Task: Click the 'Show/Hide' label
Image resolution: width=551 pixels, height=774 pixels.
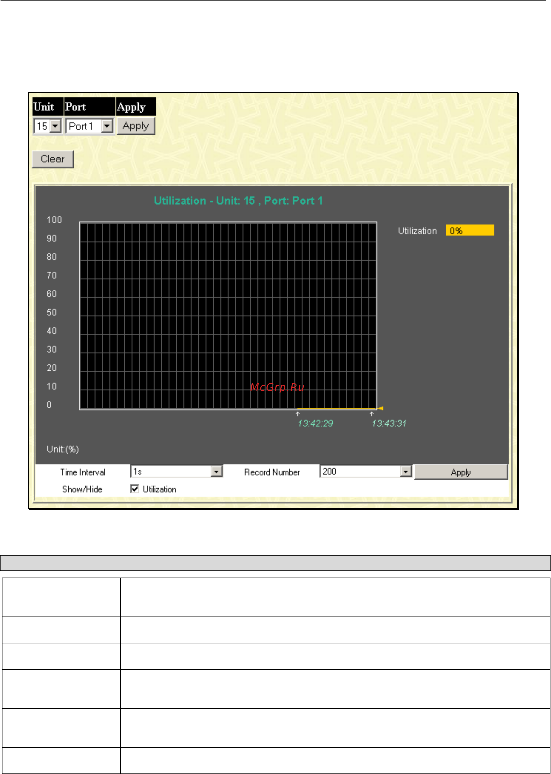Action: pos(82,489)
